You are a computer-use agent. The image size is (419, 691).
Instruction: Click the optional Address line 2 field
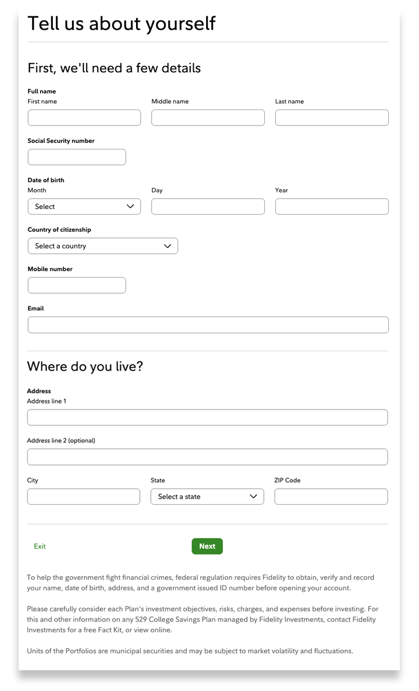click(x=207, y=457)
